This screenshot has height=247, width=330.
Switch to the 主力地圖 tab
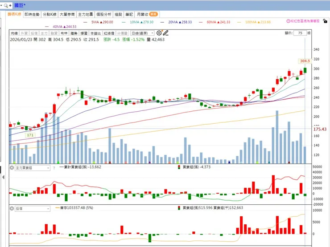(86, 14)
